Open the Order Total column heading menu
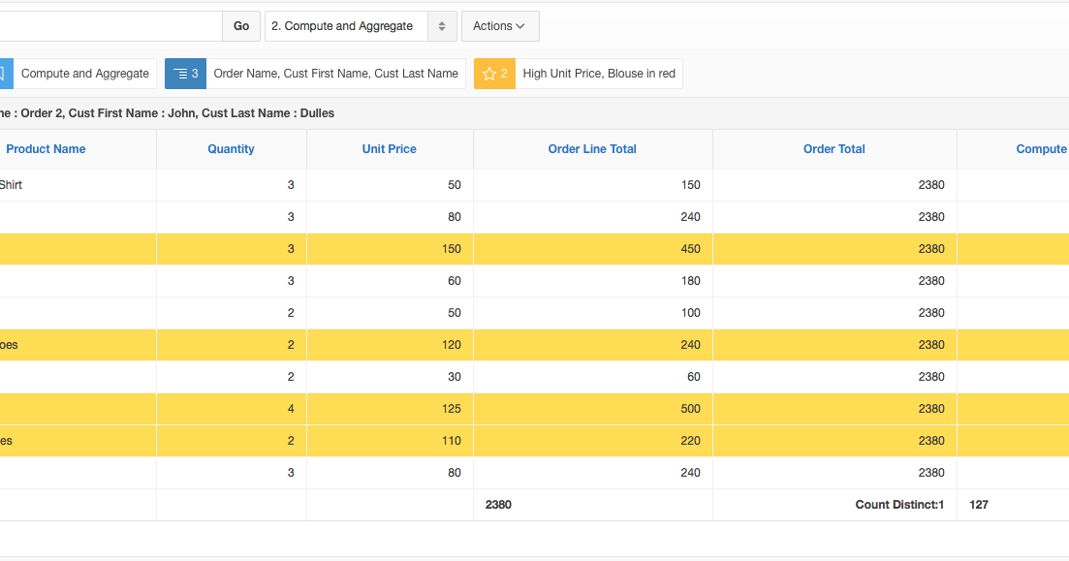Screen dimensions: 1069x561 point(833,148)
